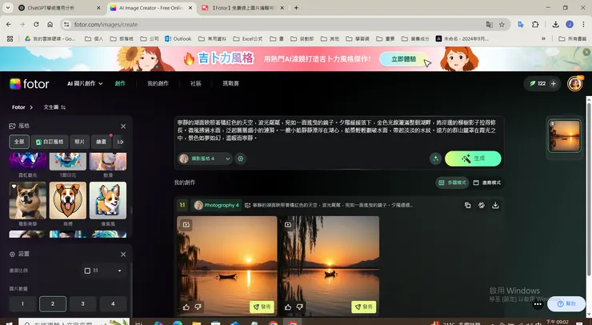
Task: Click video icon on first sunset image
Action: tap(186, 224)
